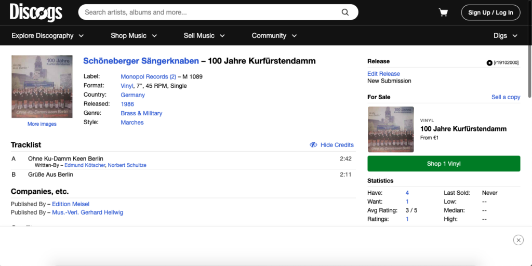Open the Marches style link

click(132, 123)
